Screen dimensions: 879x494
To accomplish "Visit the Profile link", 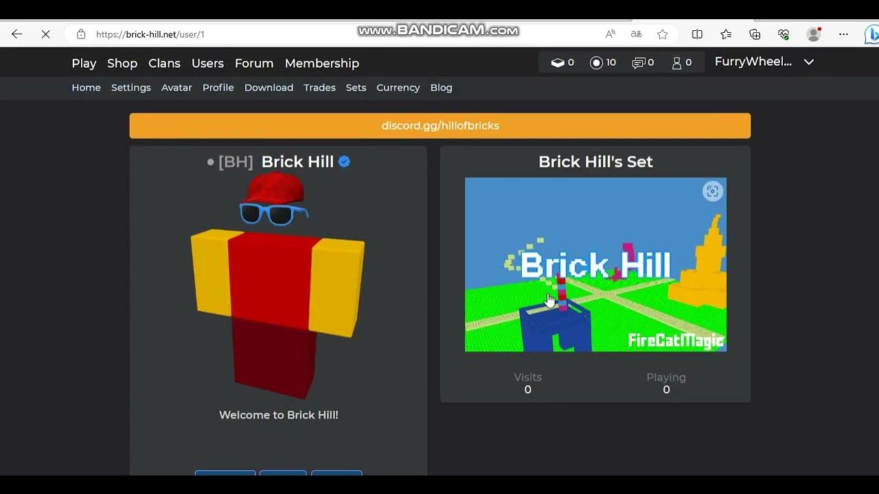I will pos(218,88).
